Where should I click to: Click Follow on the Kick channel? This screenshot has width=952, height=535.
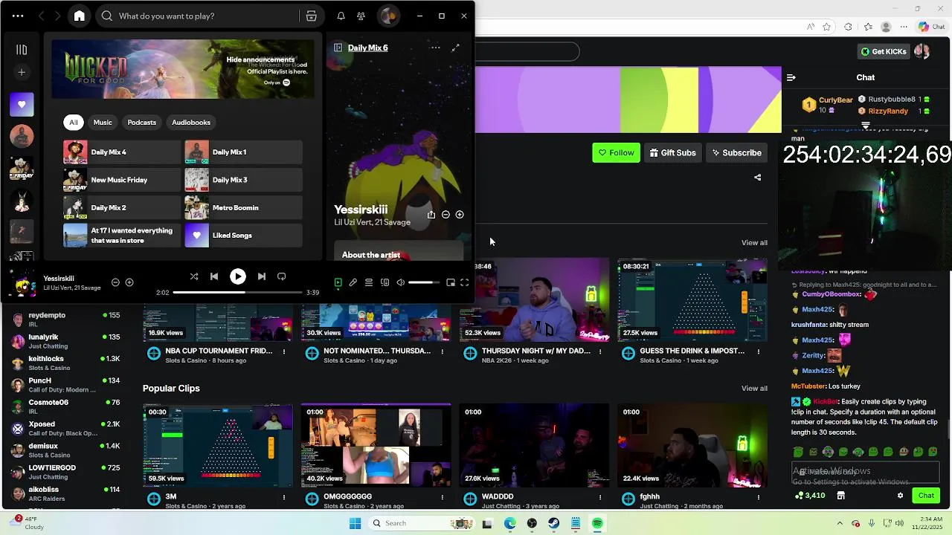(x=616, y=152)
